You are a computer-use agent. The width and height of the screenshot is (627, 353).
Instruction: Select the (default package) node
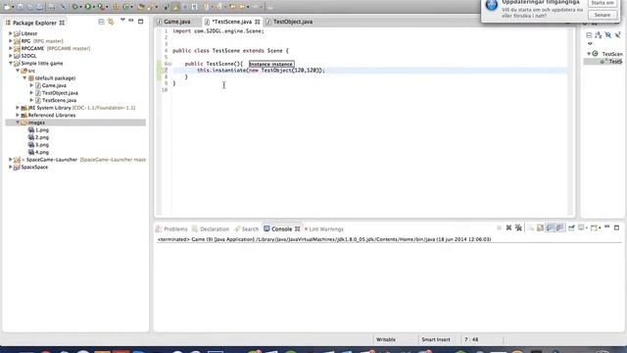(55, 78)
